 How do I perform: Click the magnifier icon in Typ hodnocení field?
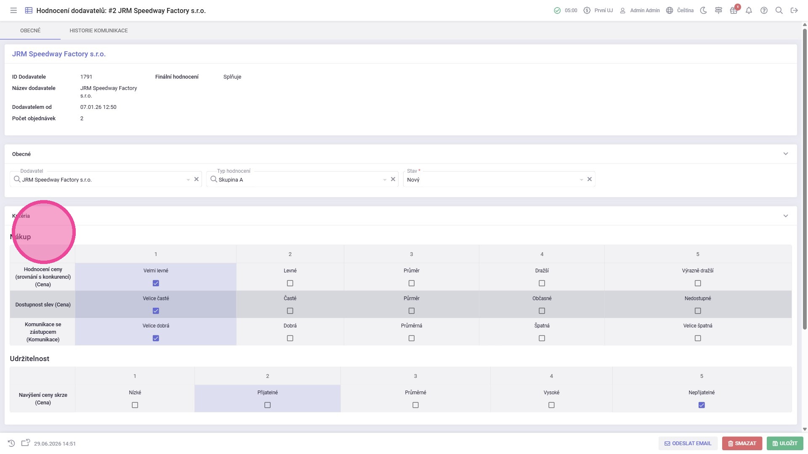click(x=214, y=179)
